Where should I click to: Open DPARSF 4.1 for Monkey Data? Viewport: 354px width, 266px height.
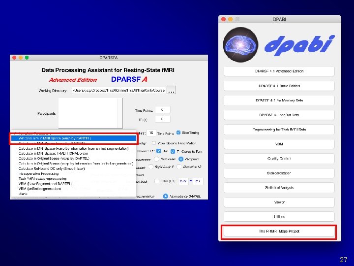pos(279,100)
